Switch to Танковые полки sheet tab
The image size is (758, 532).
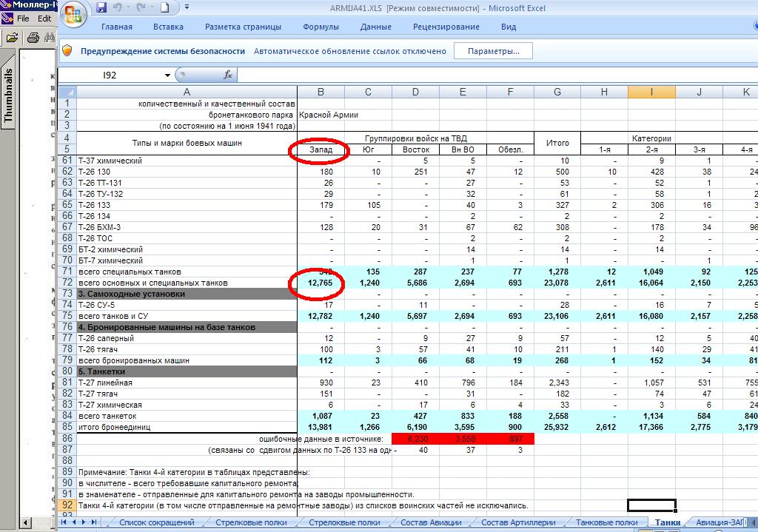606,522
